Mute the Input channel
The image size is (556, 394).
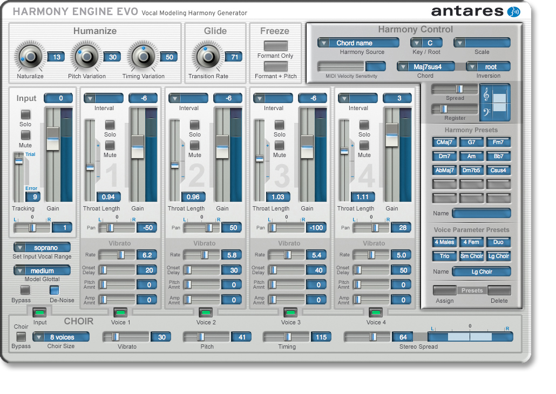tap(25, 135)
